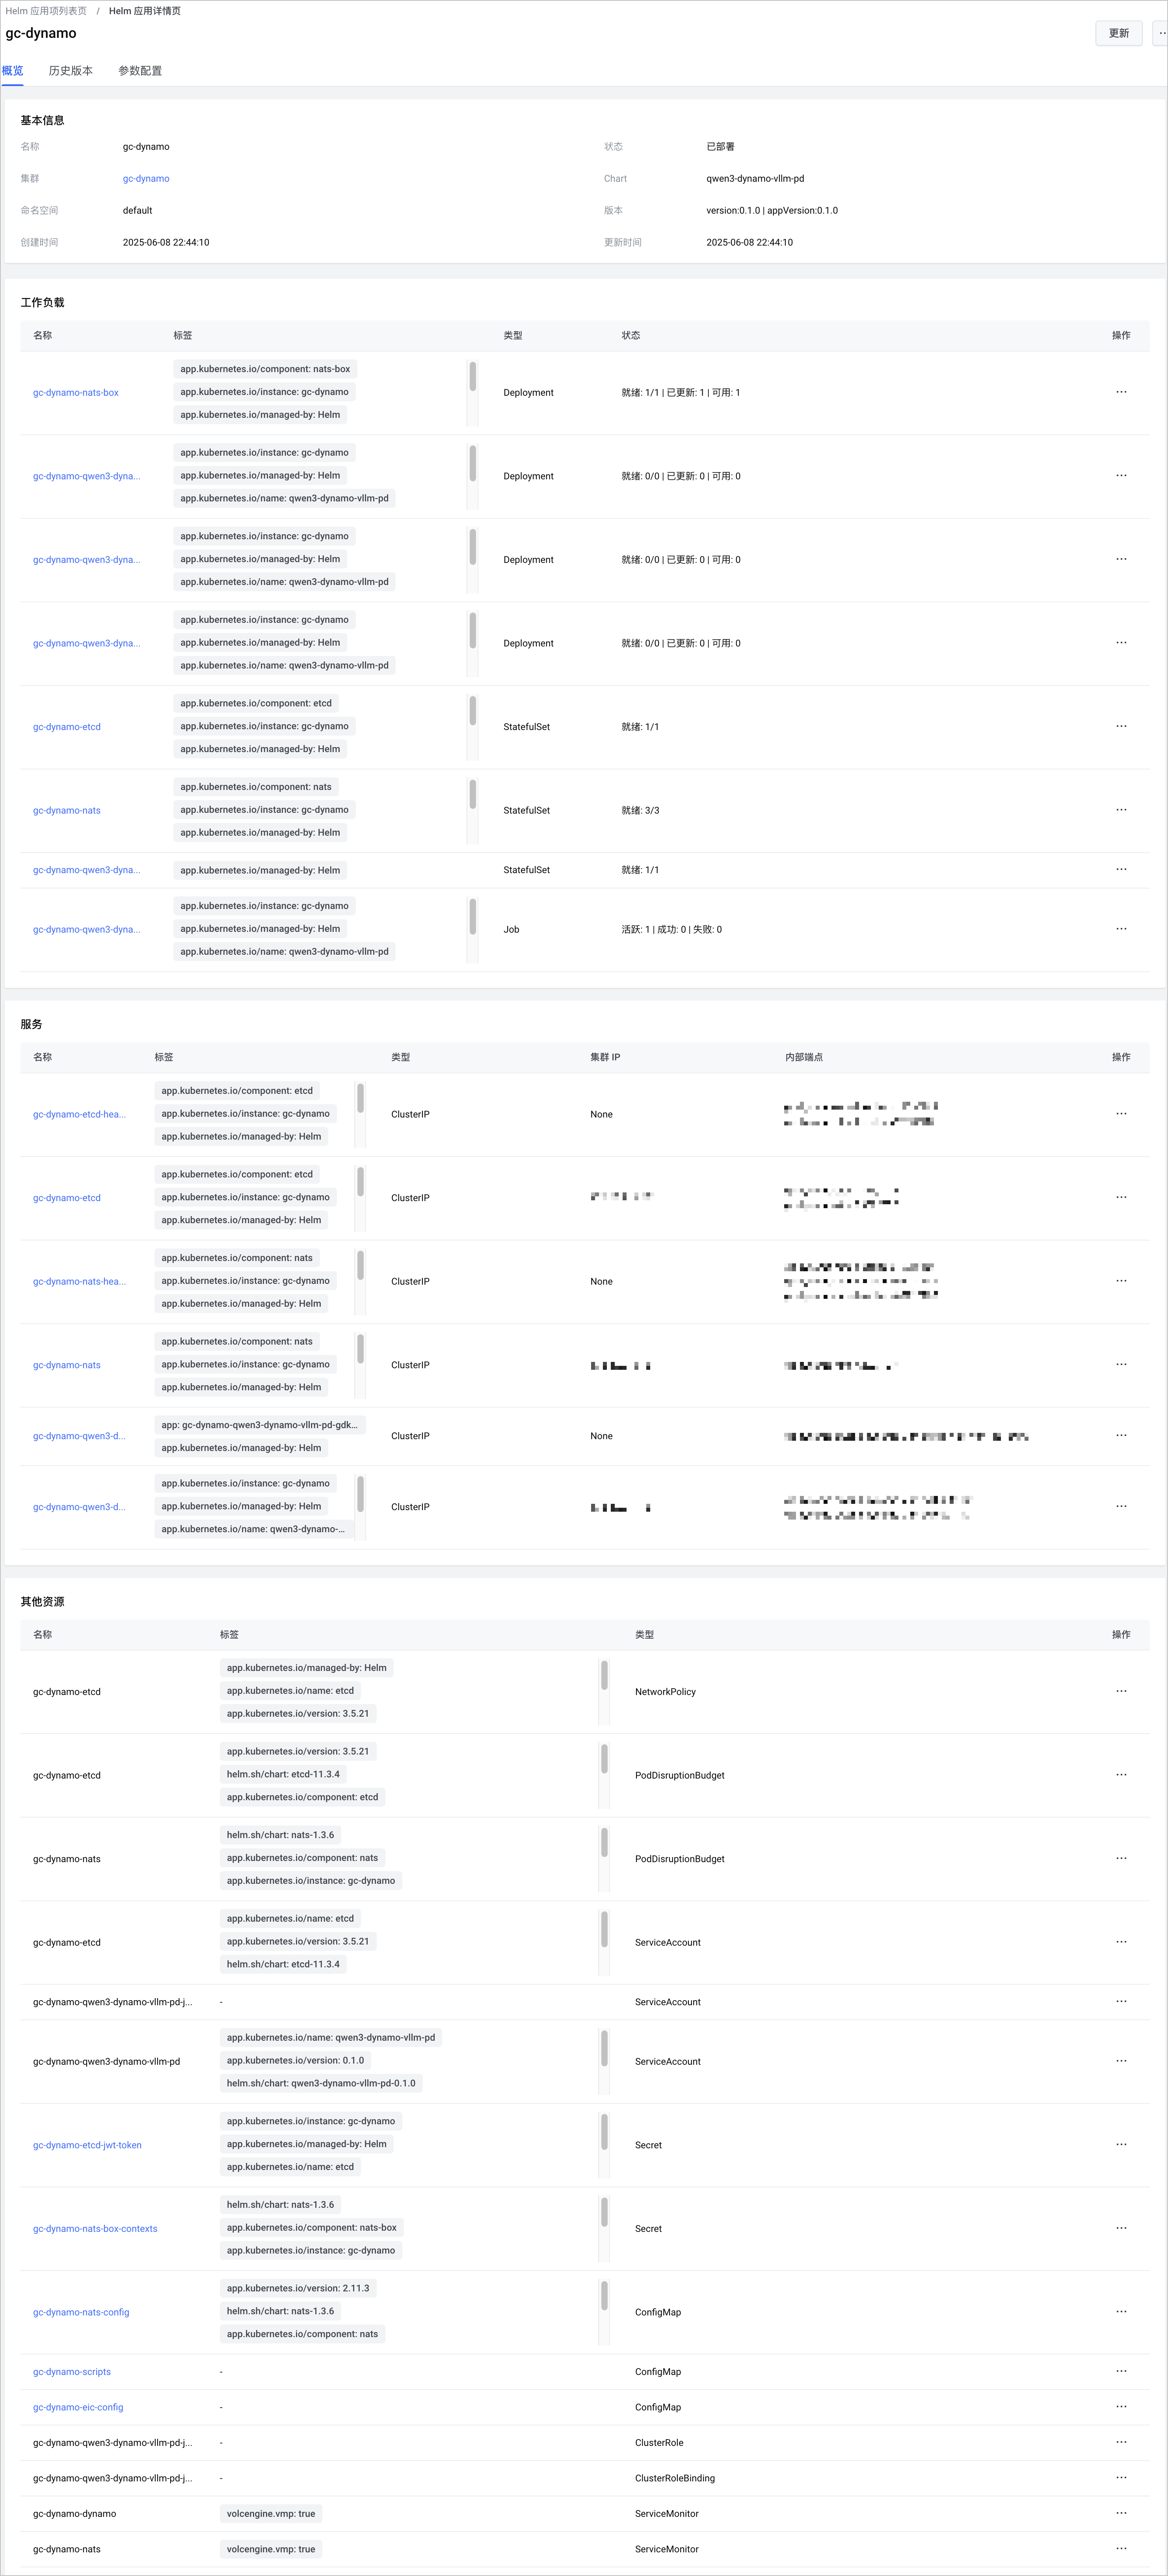Open more options next to 更新 button

(1160, 33)
